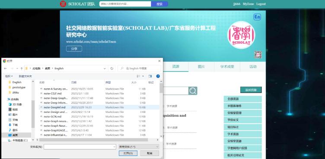Click the SCHOLAT round pink logo
Image resolution: width=325 pixels, height=159 pixels.
241,35
